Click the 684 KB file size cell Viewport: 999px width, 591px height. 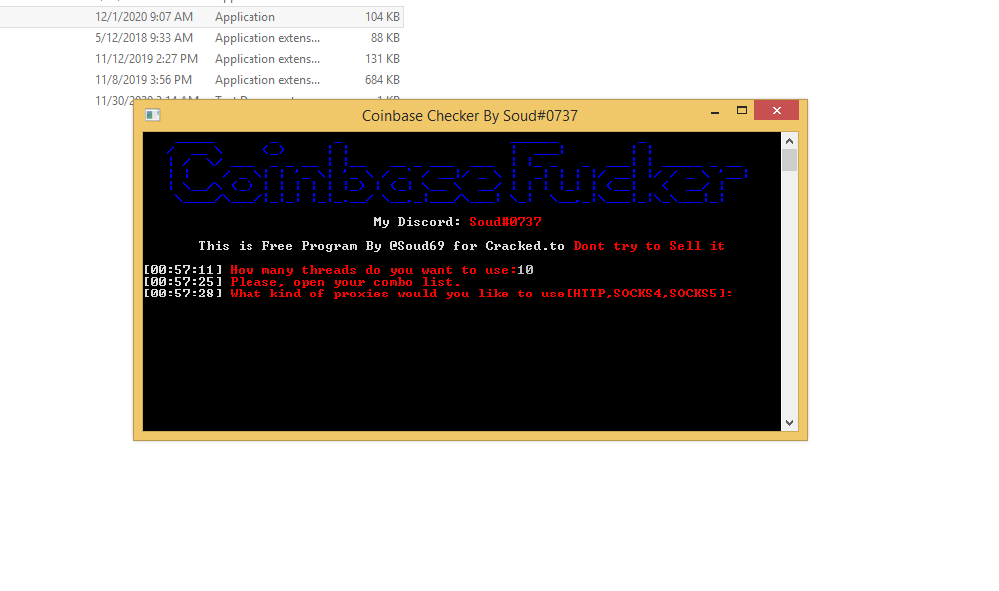[382, 80]
